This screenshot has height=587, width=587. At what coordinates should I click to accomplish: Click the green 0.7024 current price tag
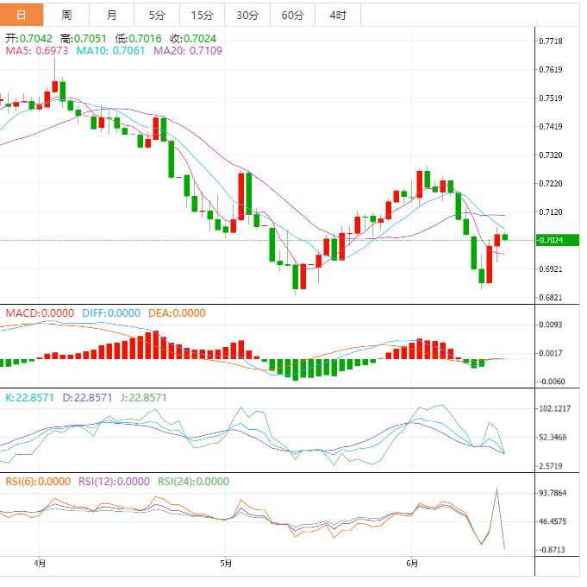(x=550, y=241)
